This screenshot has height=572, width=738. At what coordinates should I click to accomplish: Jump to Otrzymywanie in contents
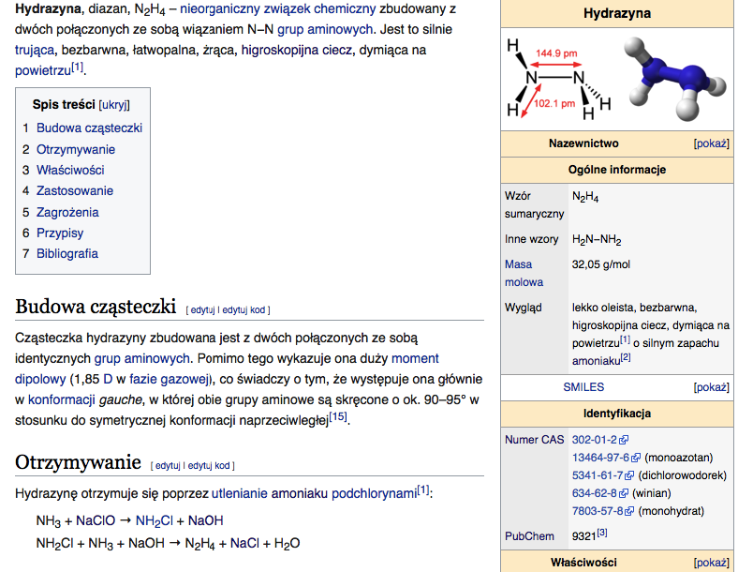[x=76, y=150]
